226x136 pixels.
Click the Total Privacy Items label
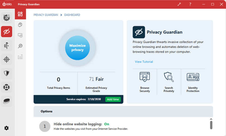[58, 88]
